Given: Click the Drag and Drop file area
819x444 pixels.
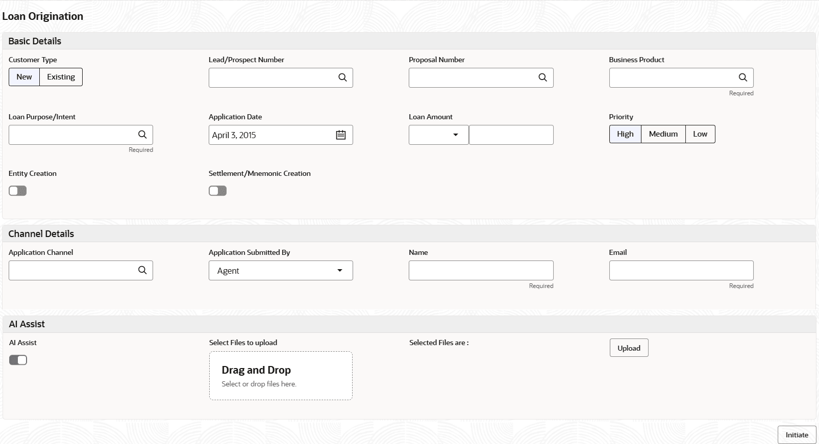Looking at the screenshot, I should 281,376.
